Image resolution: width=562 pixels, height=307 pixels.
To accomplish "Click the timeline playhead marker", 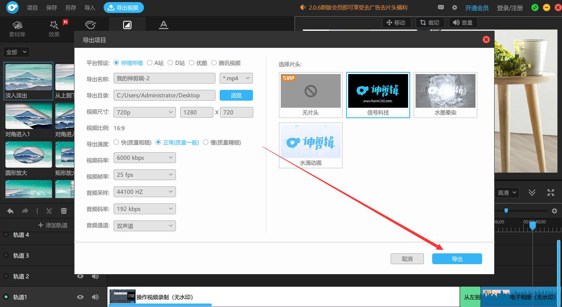I will click(x=532, y=225).
